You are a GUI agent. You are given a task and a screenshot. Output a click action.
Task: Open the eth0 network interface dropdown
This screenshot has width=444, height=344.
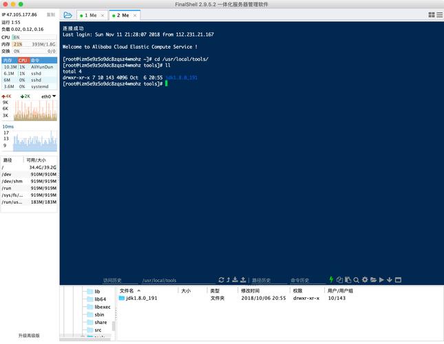coord(48,96)
